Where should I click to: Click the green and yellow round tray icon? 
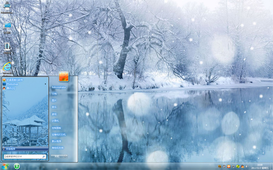point(238,166)
